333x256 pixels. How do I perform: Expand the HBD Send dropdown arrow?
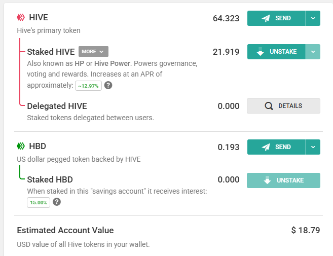(313, 147)
